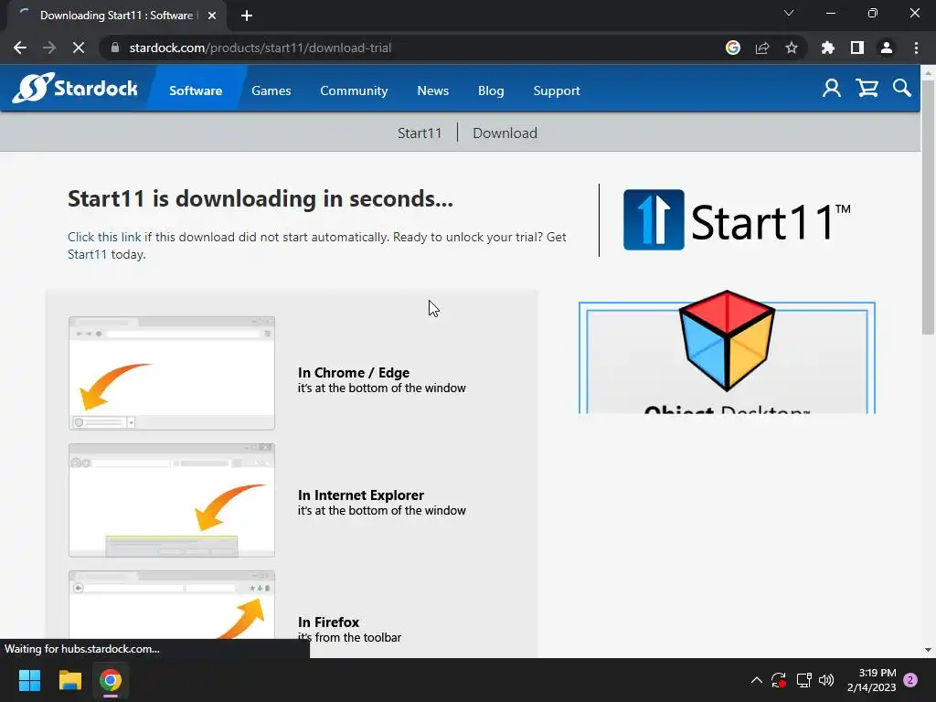The height and width of the screenshot is (702, 936).
Task: Click scrollbar down arrow
Action: pyautogui.click(x=928, y=650)
